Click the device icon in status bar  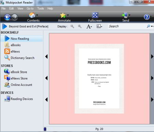pyautogui.click(x=45, y=129)
